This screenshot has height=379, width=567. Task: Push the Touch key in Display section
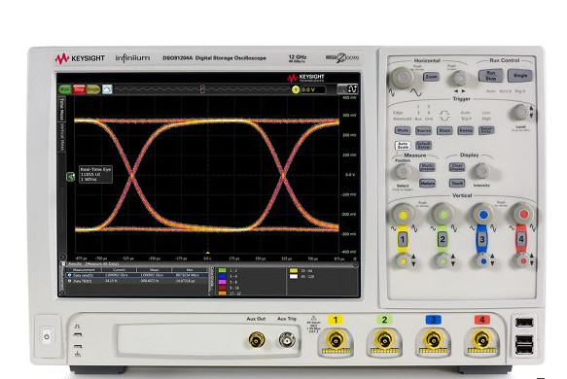[x=457, y=184]
